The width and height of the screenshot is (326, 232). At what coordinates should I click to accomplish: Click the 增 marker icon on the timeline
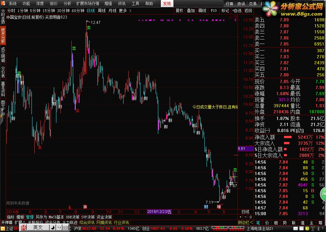point(219,207)
